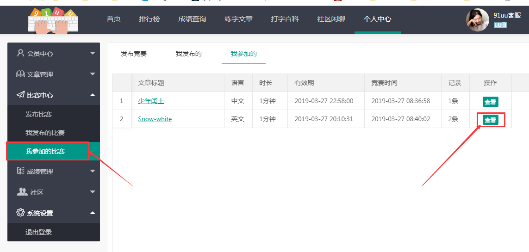529x252 pixels.
Task: Open 发布比赛 in the sidebar
Action: [54, 114]
